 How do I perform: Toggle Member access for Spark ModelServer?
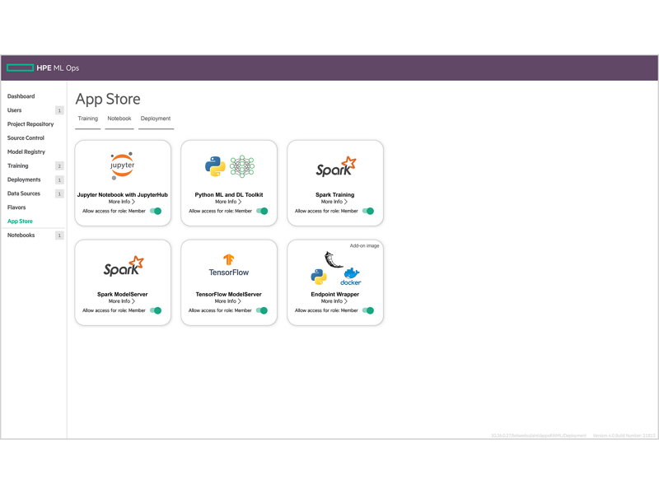click(x=156, y=310)
